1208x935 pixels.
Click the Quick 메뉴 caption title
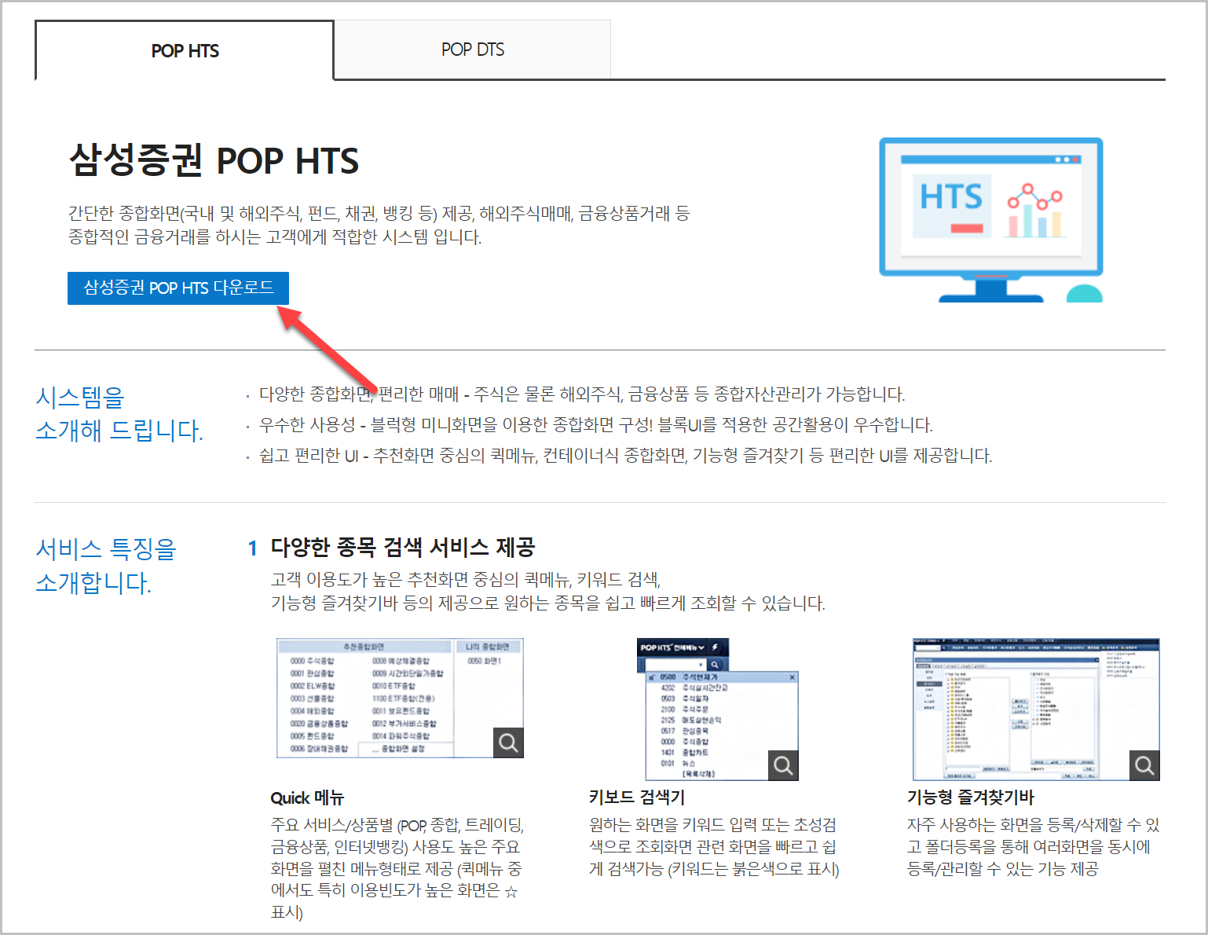[x=307, y=797]
